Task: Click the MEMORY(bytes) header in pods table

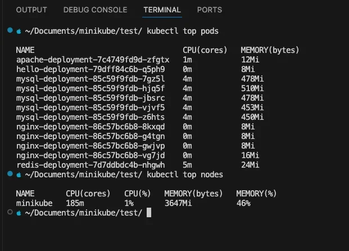Action: pyautogui.click(x=270, y=50)
